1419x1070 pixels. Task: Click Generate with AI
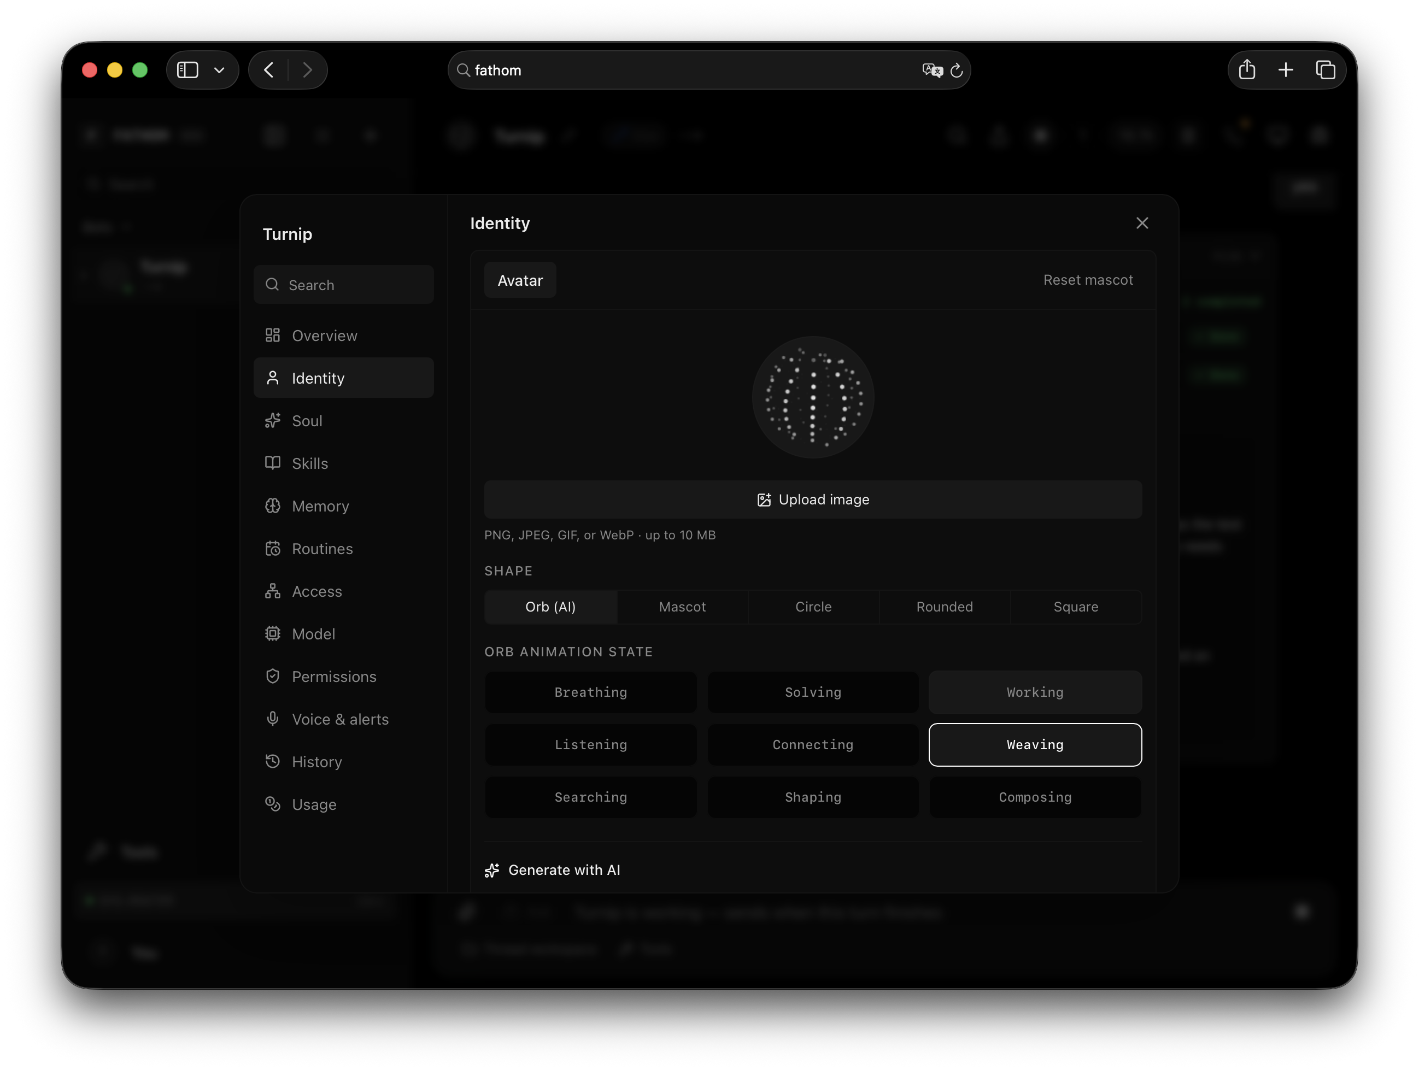pos(552,871)
